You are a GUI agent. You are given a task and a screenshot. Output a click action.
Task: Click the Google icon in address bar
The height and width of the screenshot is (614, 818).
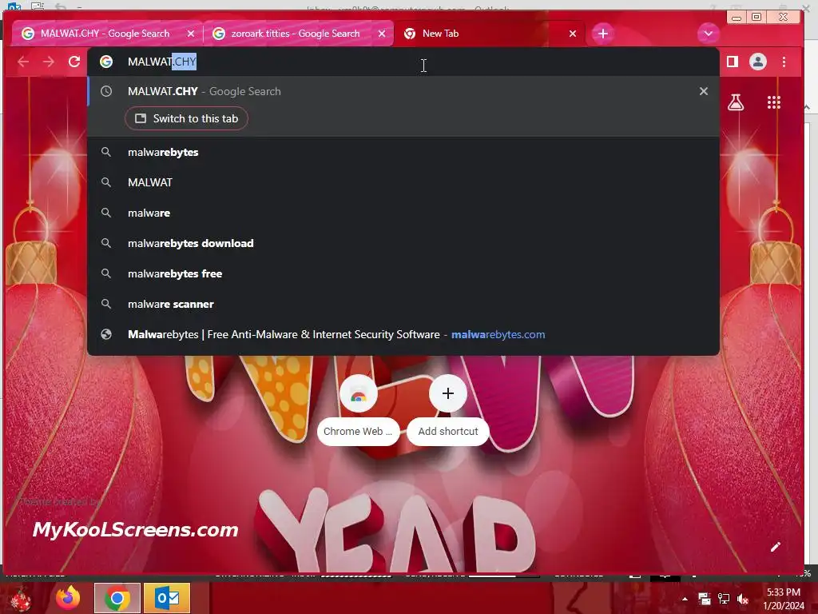click(x=106, y=62)
